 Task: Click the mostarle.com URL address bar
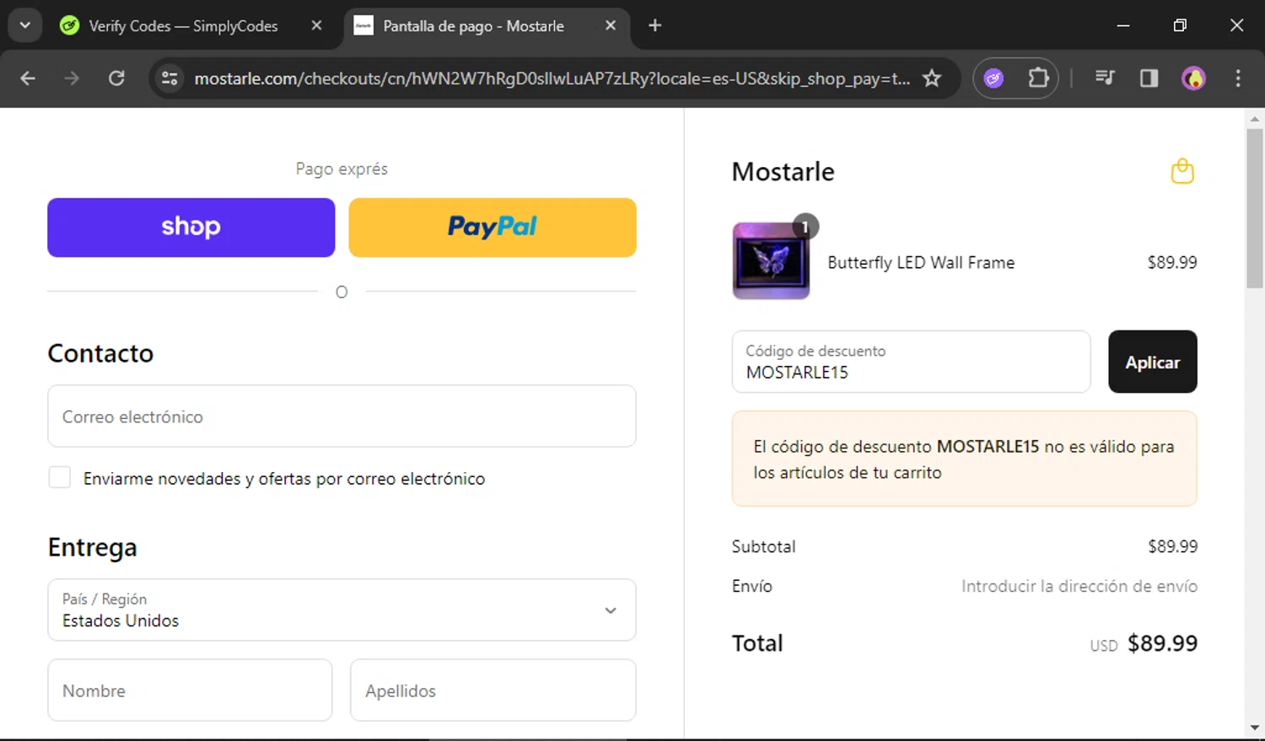(552, 78)
